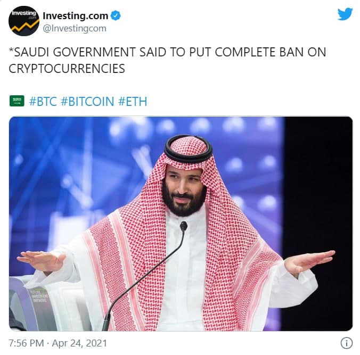
Task: Click the word CRYPTOCURRENCIES in the tweet
Action: pyautogui.click(x=67, y=69)
